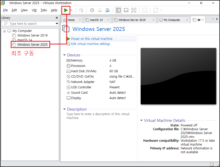
Task: Open the Help menu
Action: [x=54, y=10]
